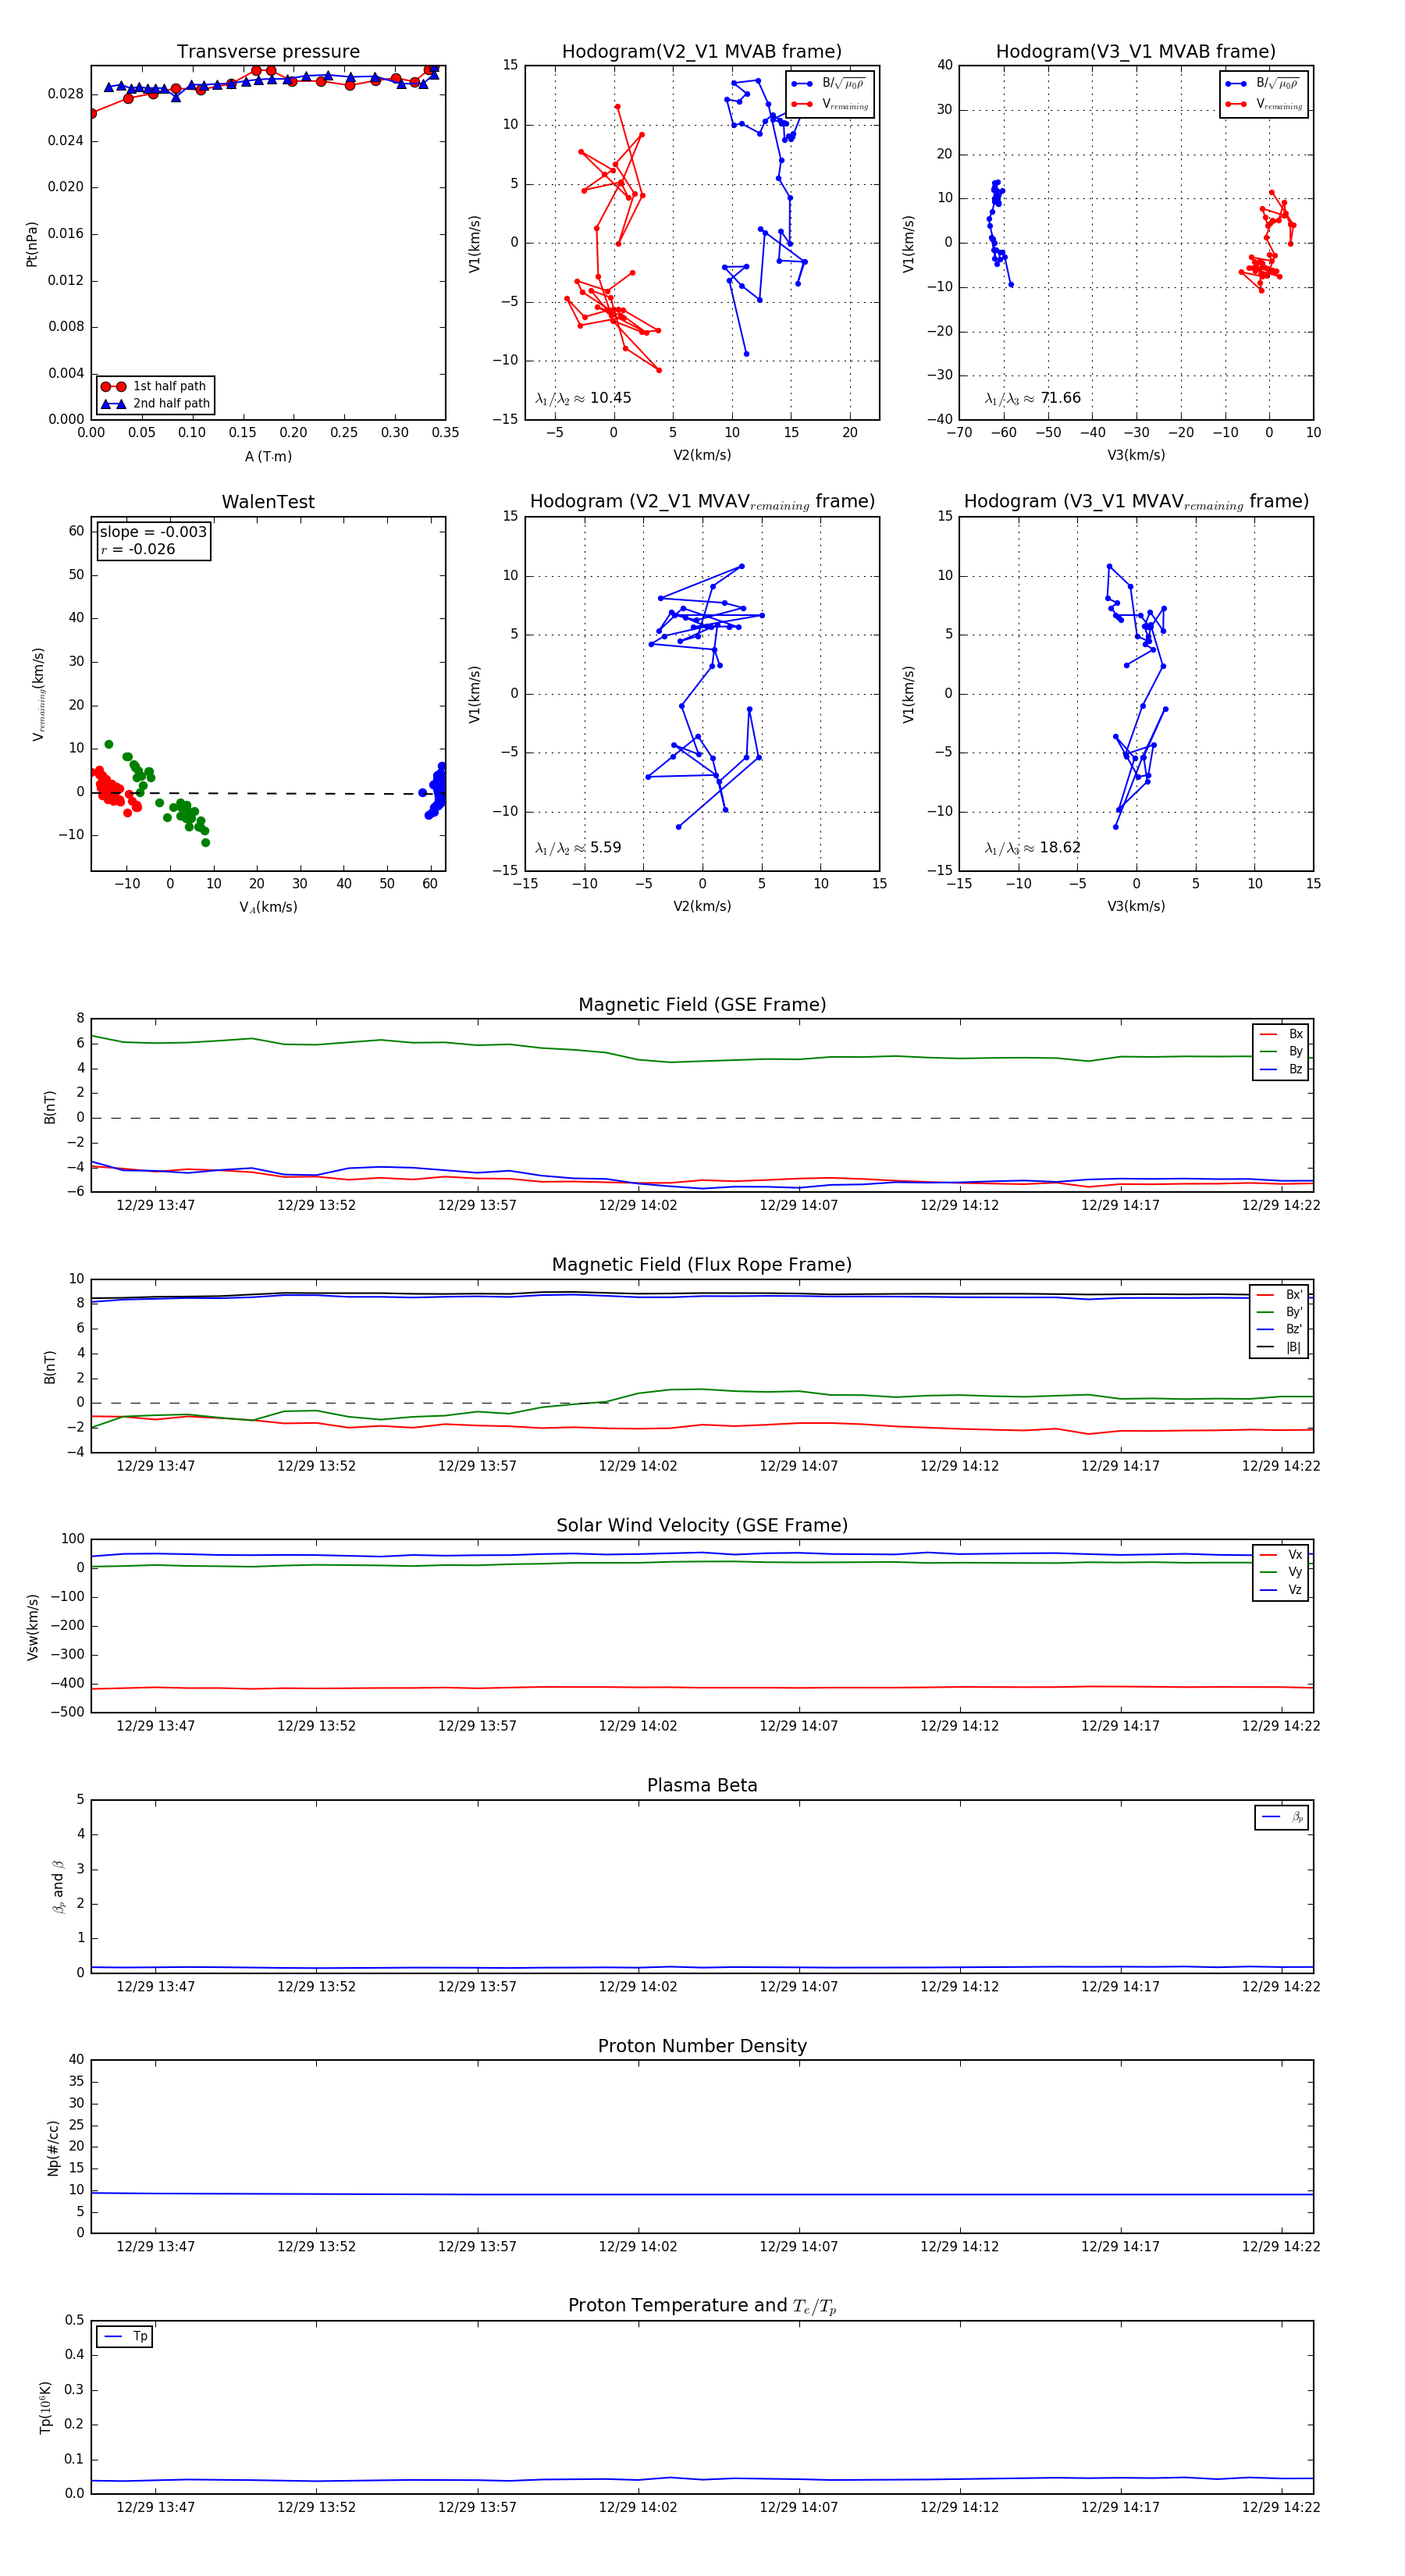
Task: Click the "12/29 14:22" tick in proton temperature panel
Action: pyautogui.click(x=1280, y=2507)
